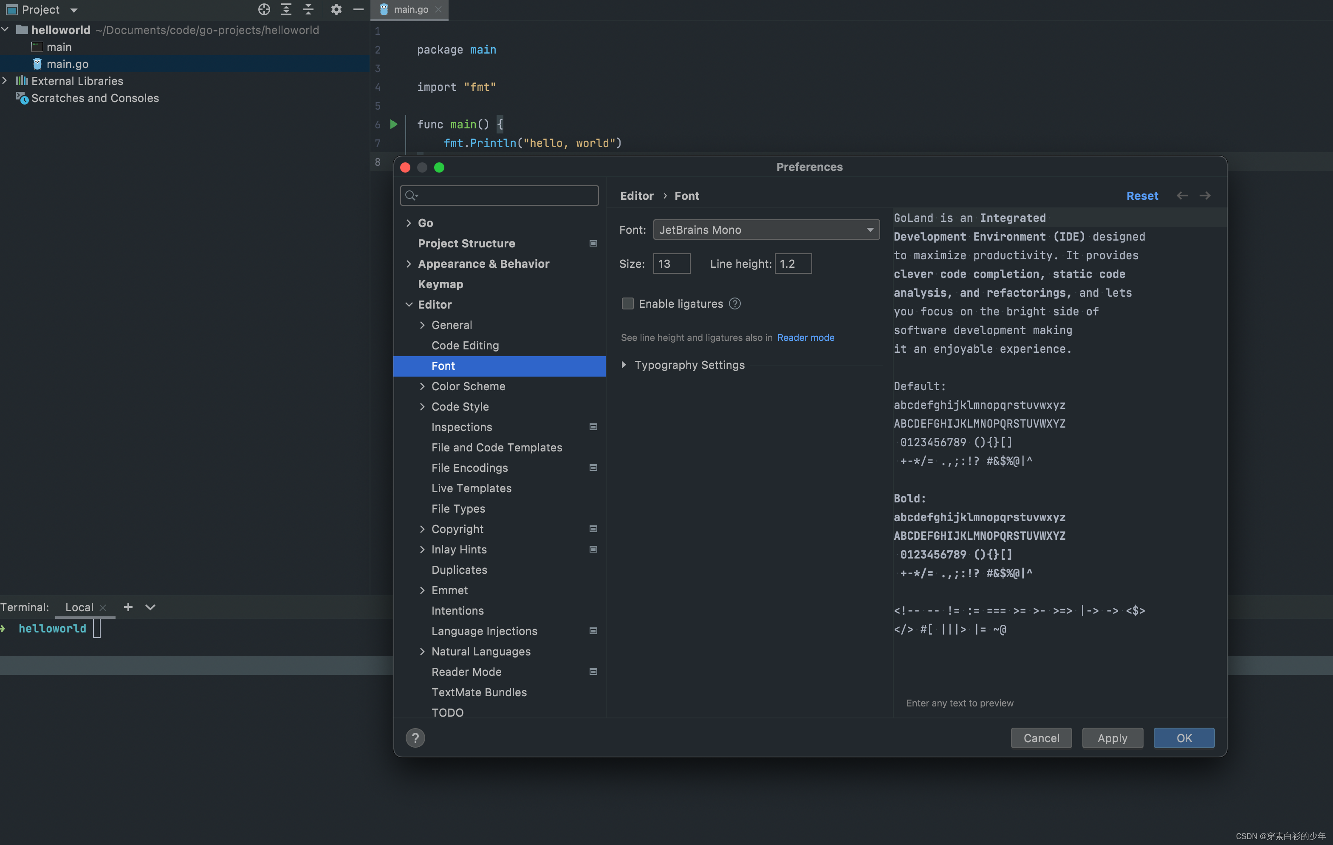Click the Expand All icon in Project toolbar

point(286,9)
